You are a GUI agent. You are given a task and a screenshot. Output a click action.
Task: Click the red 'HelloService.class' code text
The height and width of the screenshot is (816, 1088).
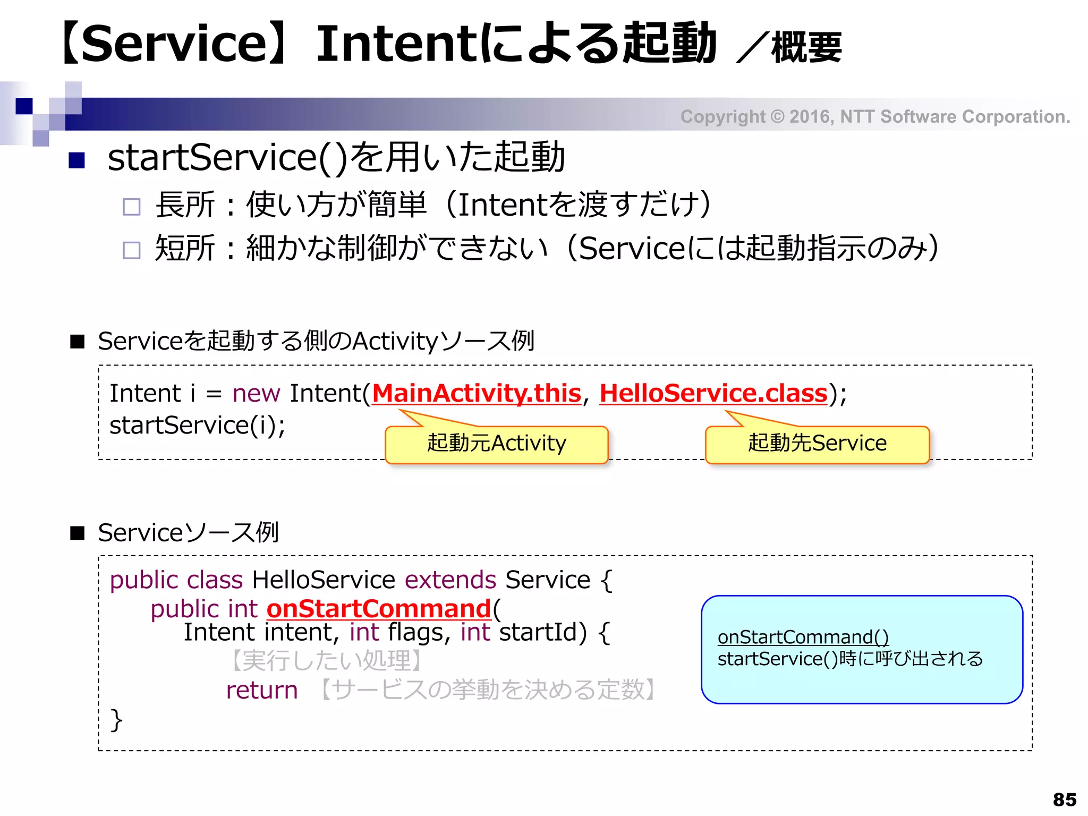tap(713, 394)
